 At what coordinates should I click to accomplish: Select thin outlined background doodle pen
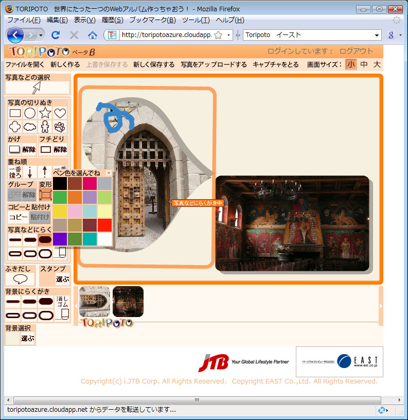pos(13,316)
